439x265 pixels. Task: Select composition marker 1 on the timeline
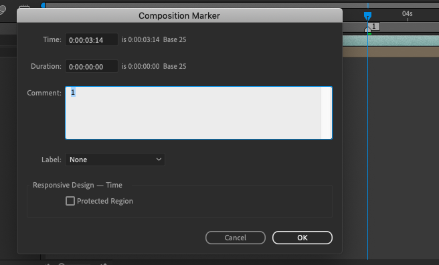pos(373,27)
